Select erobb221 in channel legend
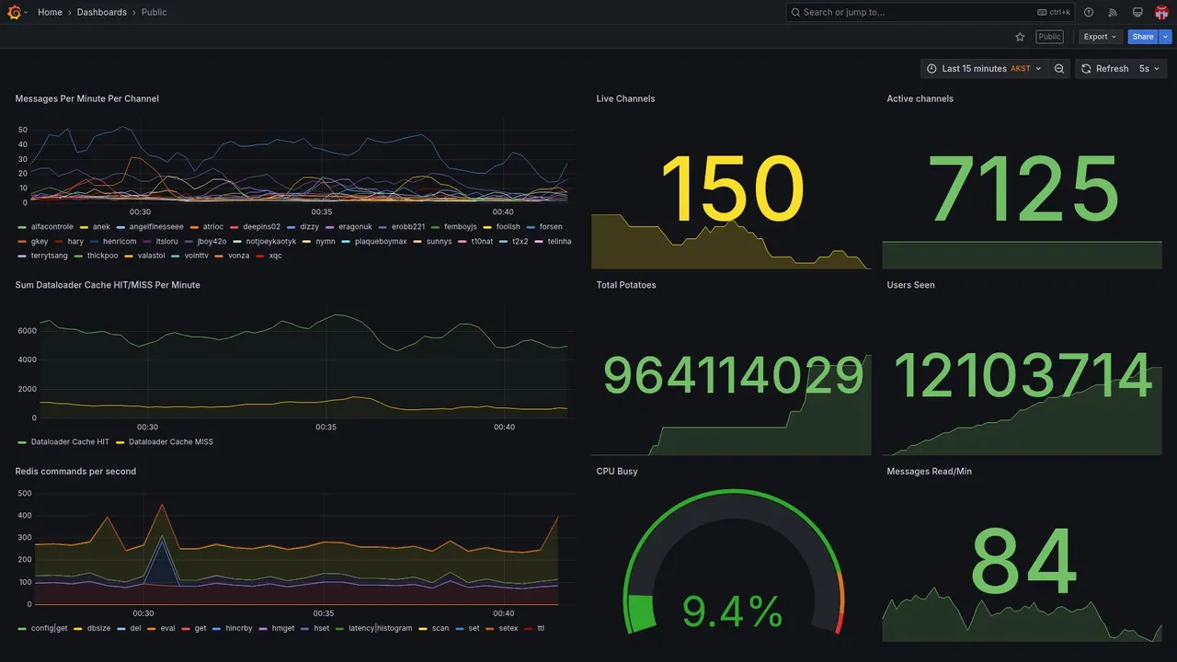1177x662 pixels. [408, 227]
